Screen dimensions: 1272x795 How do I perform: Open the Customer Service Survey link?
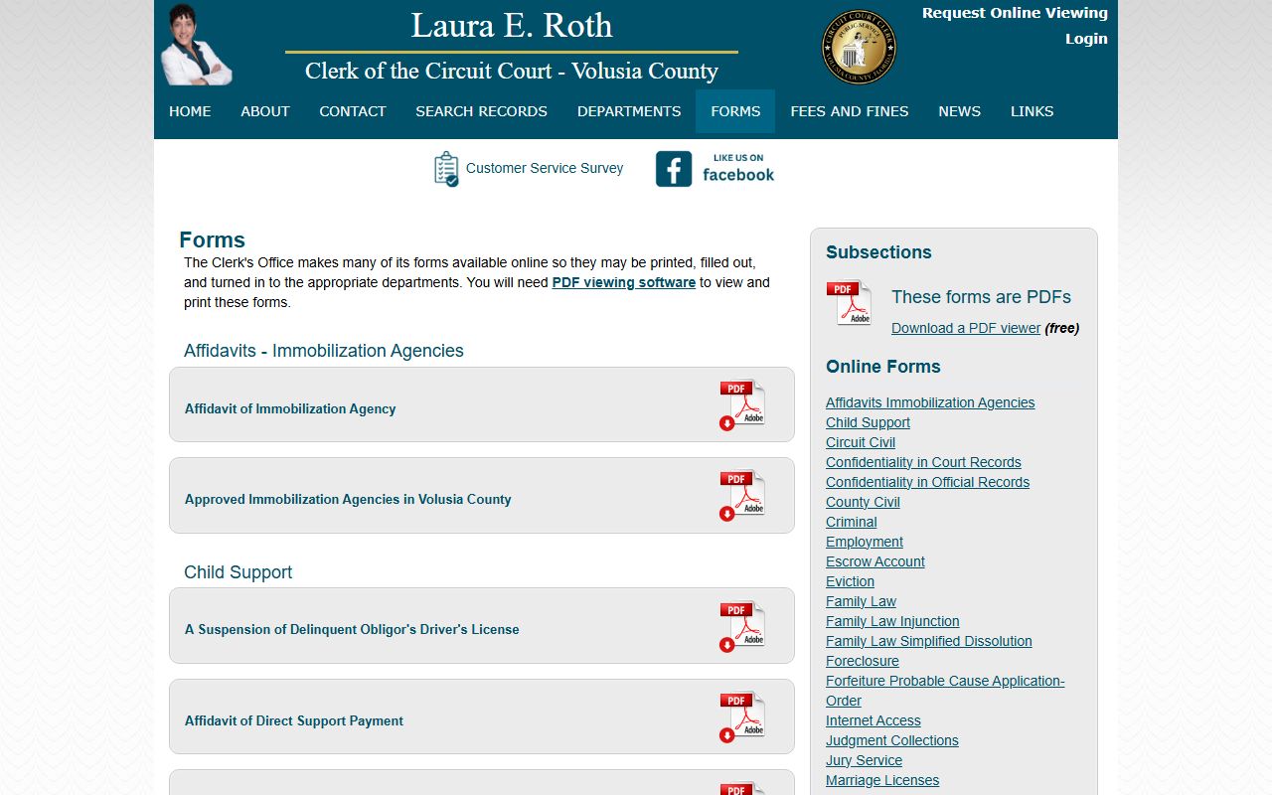tap(545, 168)
